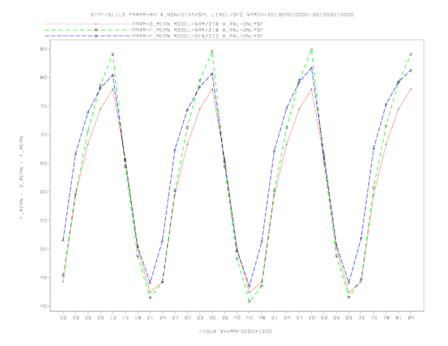The image size is (448, 346).
Task: Click x-axis forecast hour label 18
Action: 137,318
